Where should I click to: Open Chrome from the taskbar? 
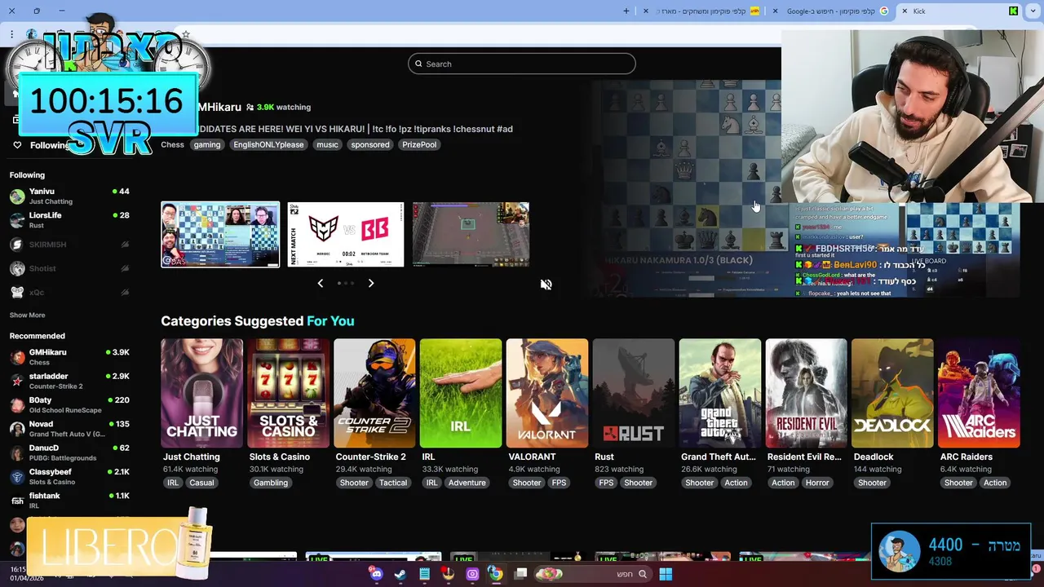pos(495,574)
